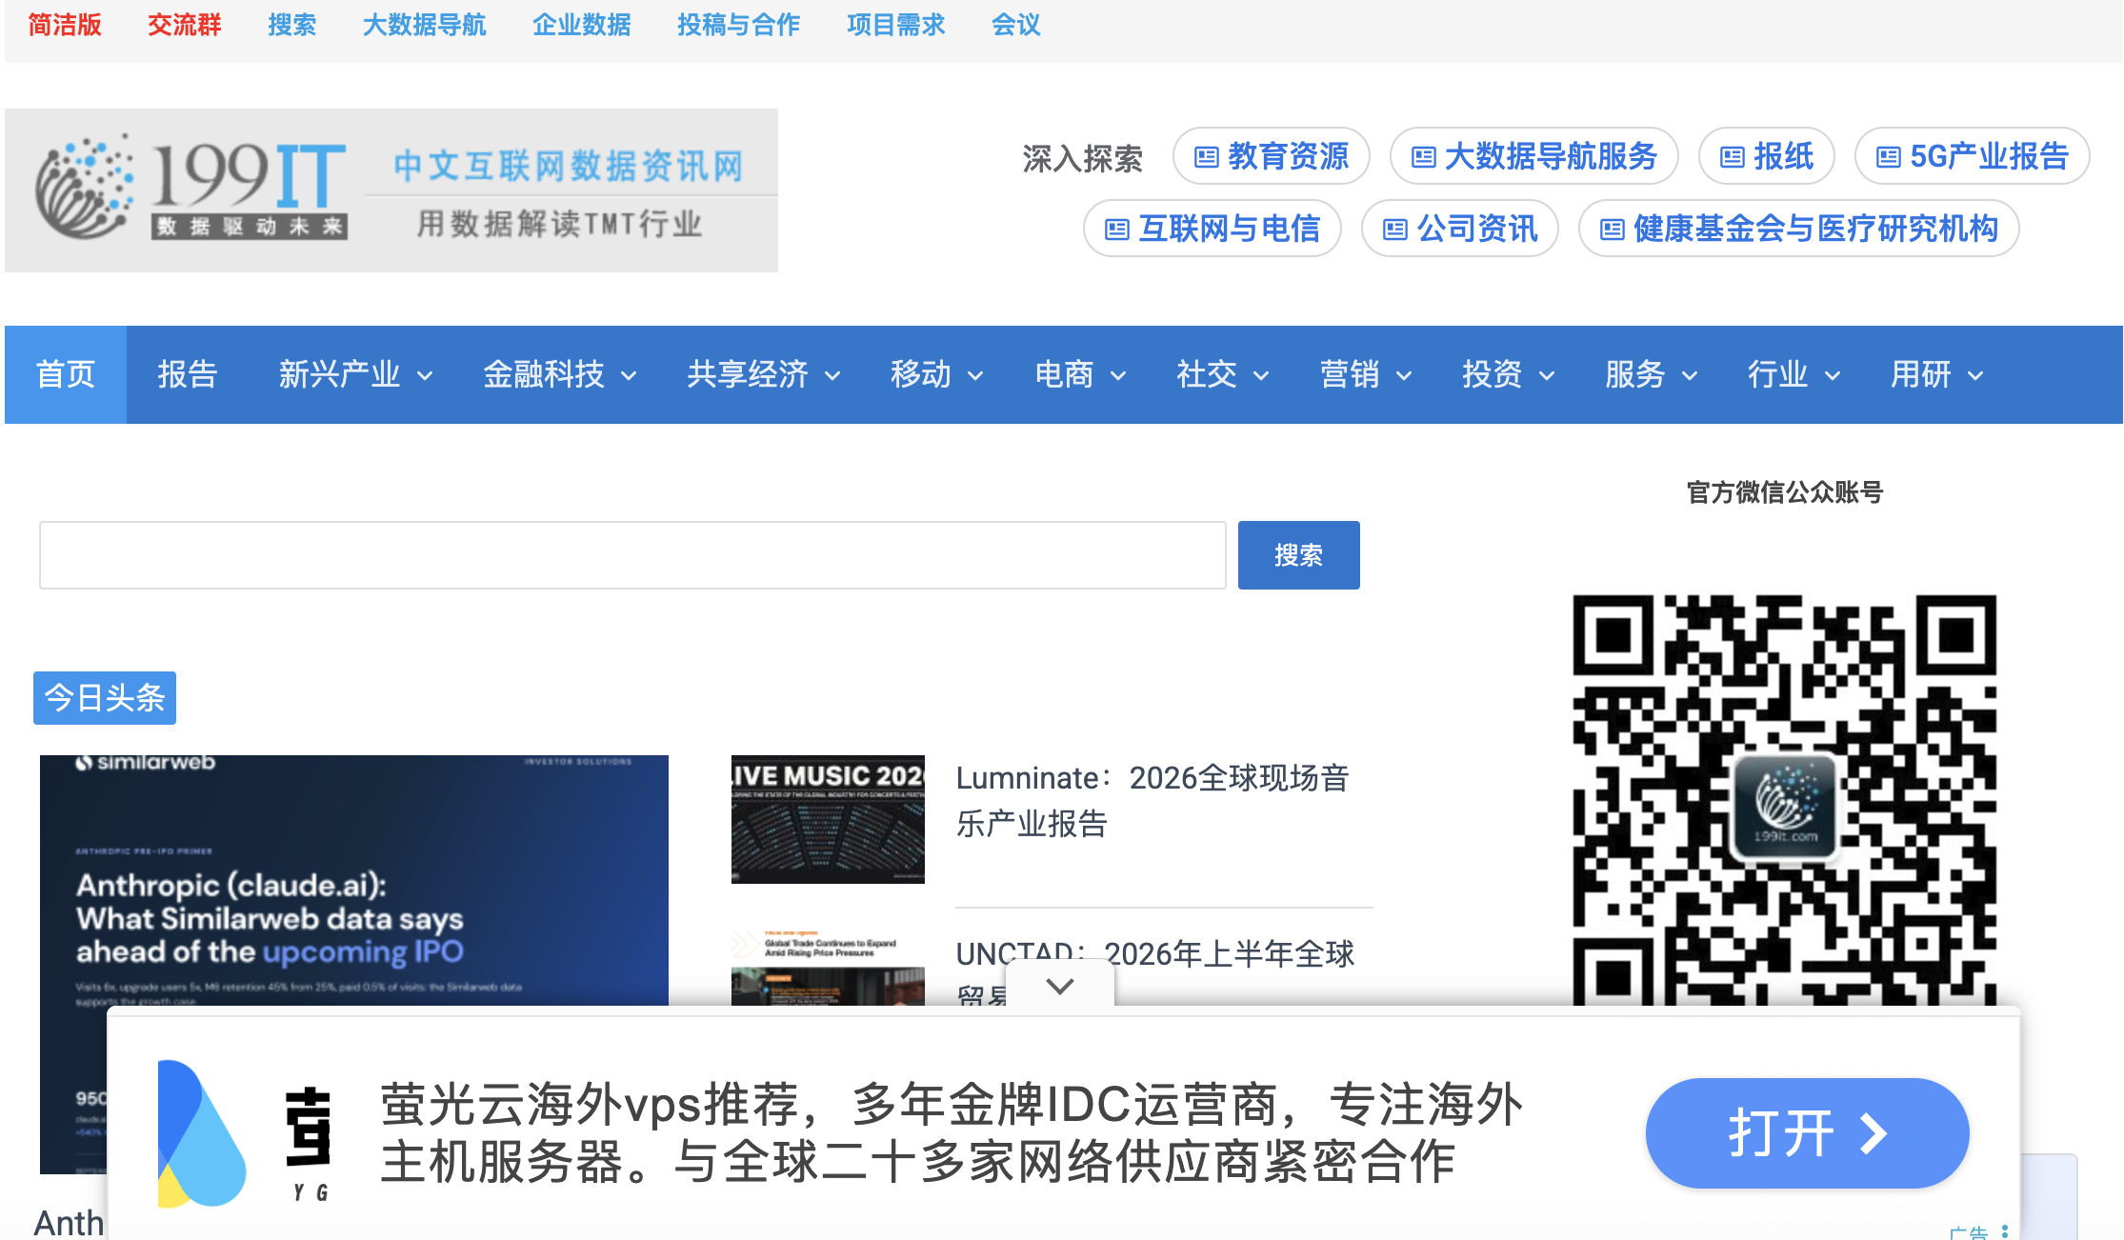This screenshot has height=1240, width=2124.
Task: Open the top bar 搜索 link
Action: click(x=292, y=25)
